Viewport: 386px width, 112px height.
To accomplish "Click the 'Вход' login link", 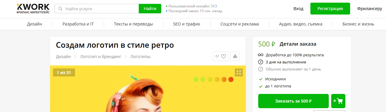I will 298,9.
